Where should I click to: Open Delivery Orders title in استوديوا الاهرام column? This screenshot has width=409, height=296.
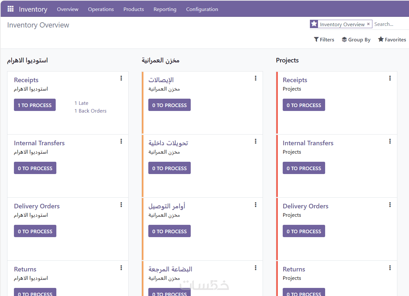37,206
